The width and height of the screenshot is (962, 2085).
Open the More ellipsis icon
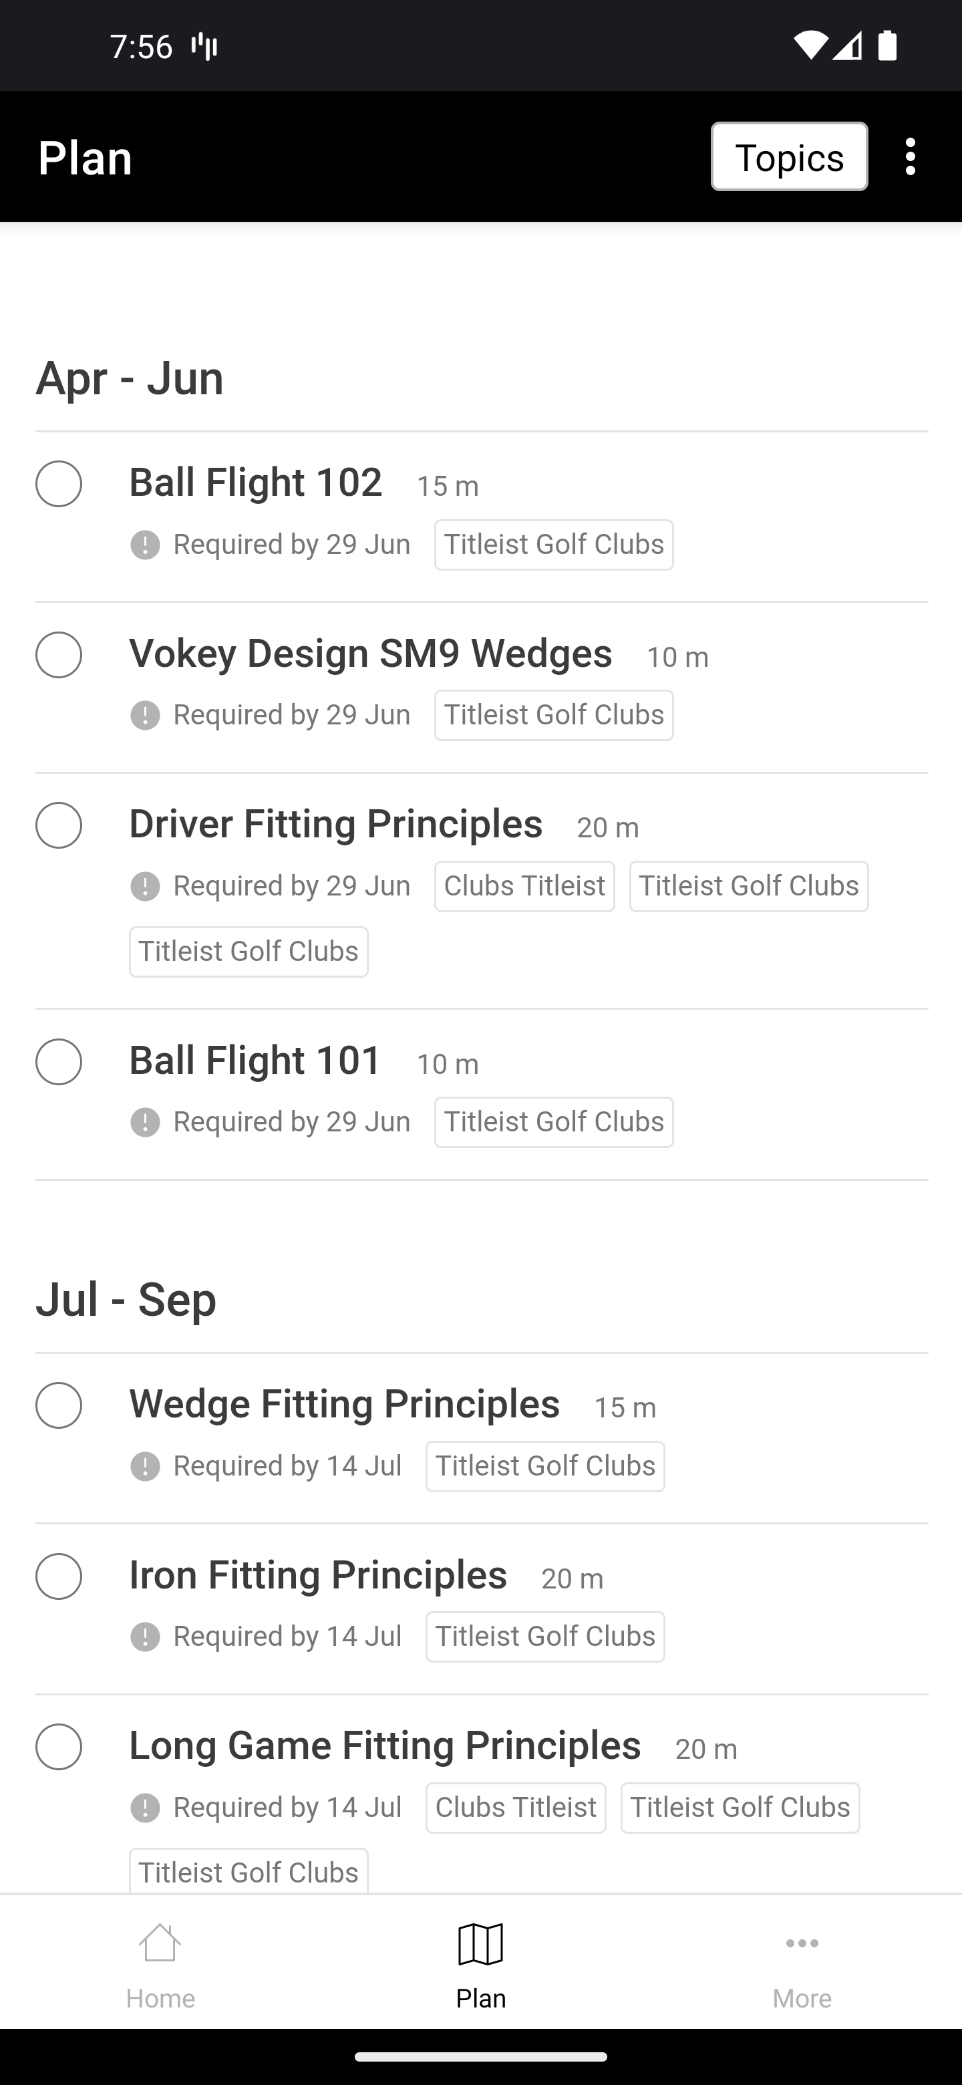(802, 1943)
